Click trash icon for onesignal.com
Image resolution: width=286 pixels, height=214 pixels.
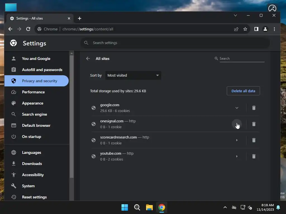pyautogui.click(x=254, y=124)
